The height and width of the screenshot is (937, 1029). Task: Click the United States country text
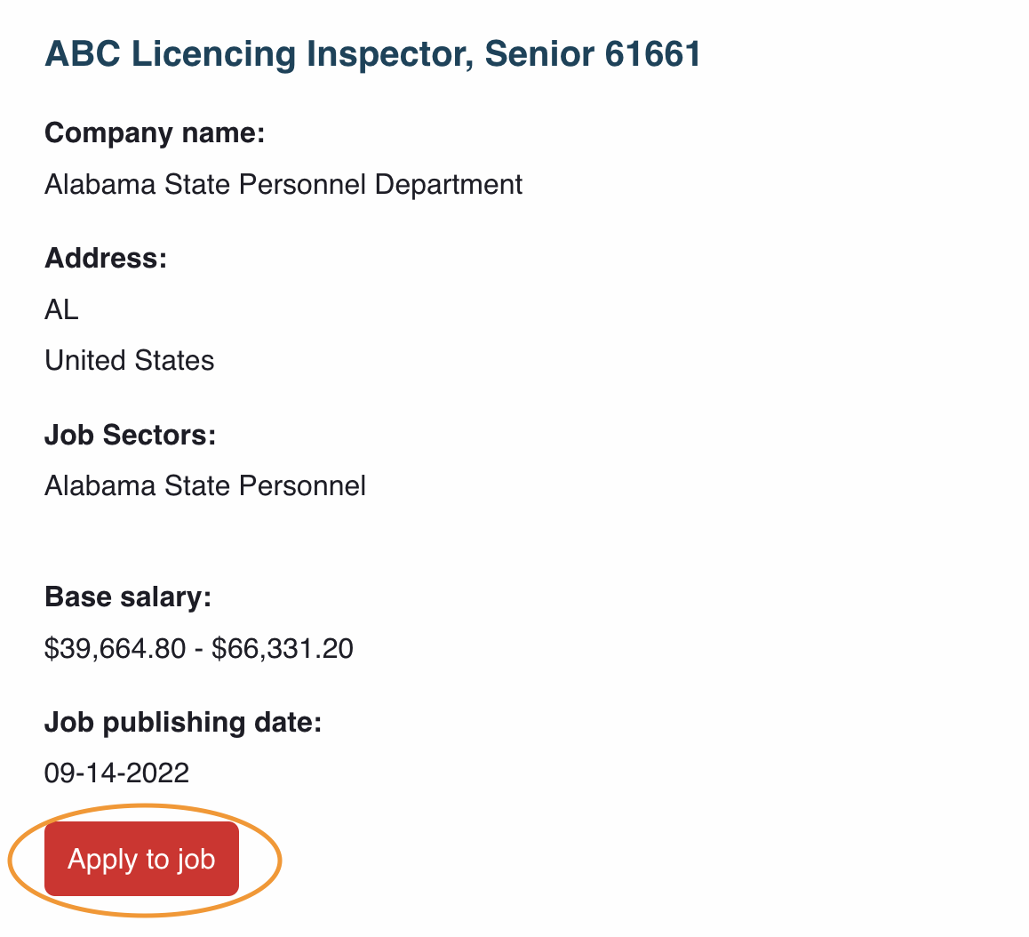(129, 360)
